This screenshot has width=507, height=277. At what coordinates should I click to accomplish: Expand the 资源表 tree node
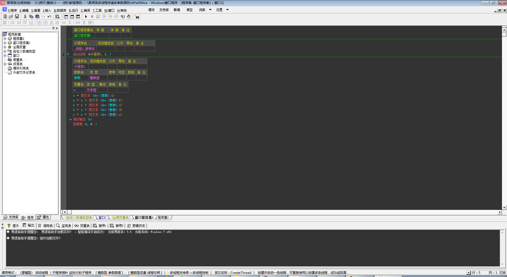[5, 64]
